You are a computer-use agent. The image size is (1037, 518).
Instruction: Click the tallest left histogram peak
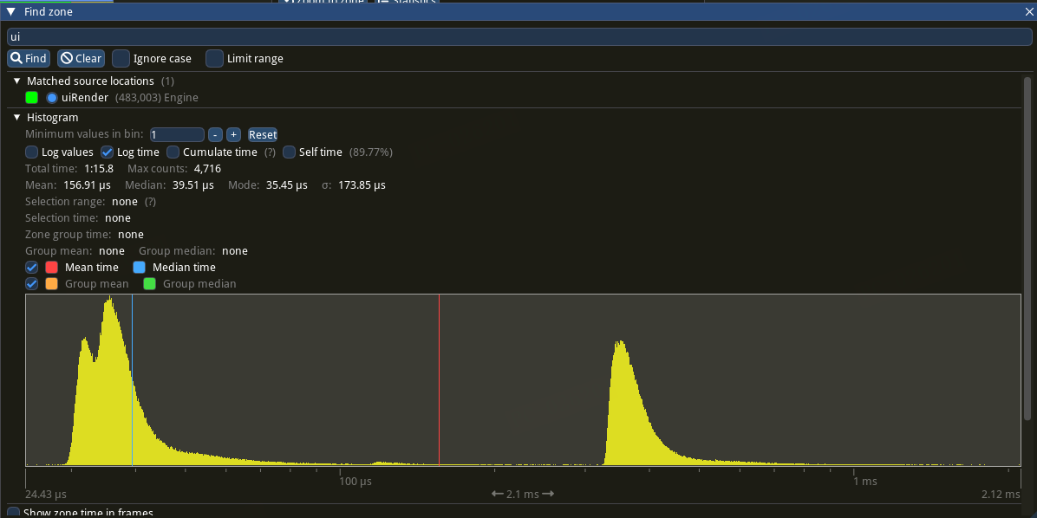(110, 382)
